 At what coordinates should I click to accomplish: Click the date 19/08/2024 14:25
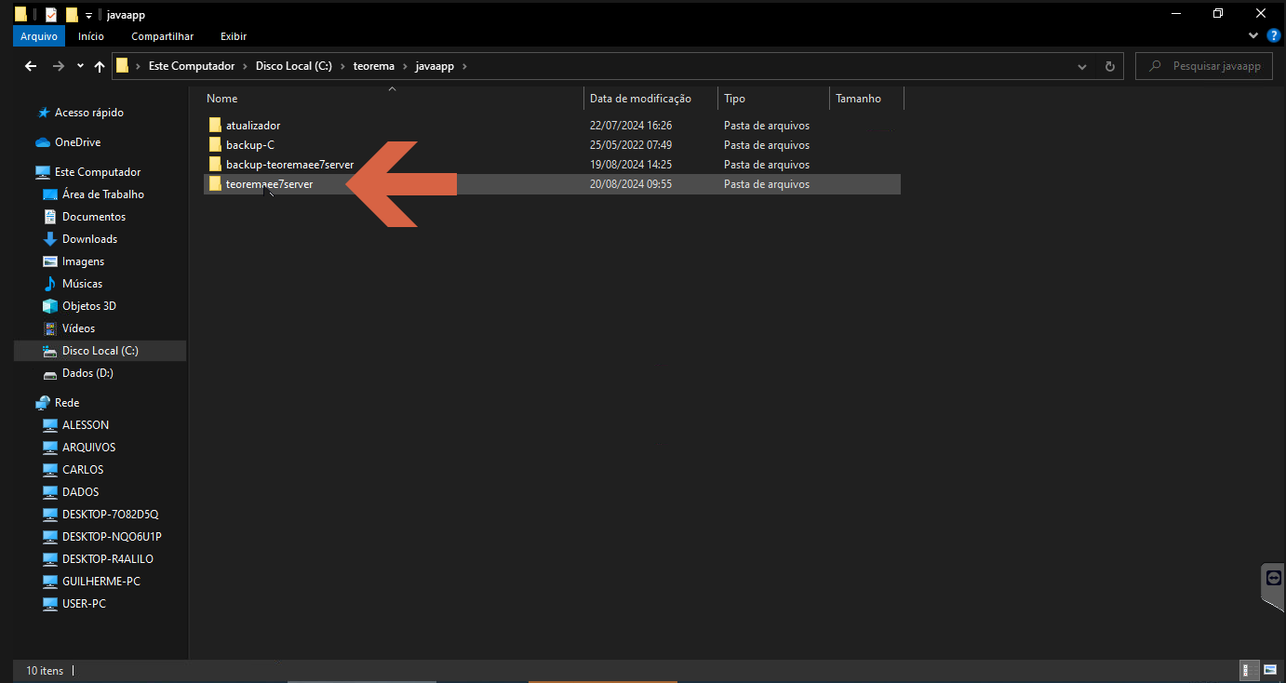pos(631,165)
